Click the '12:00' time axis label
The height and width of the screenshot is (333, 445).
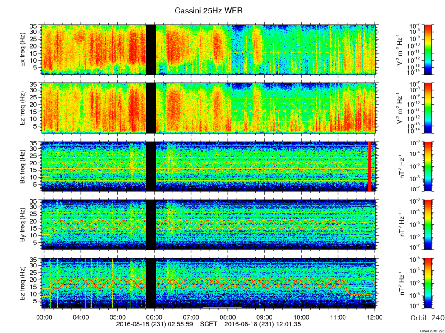click(375, 316)
